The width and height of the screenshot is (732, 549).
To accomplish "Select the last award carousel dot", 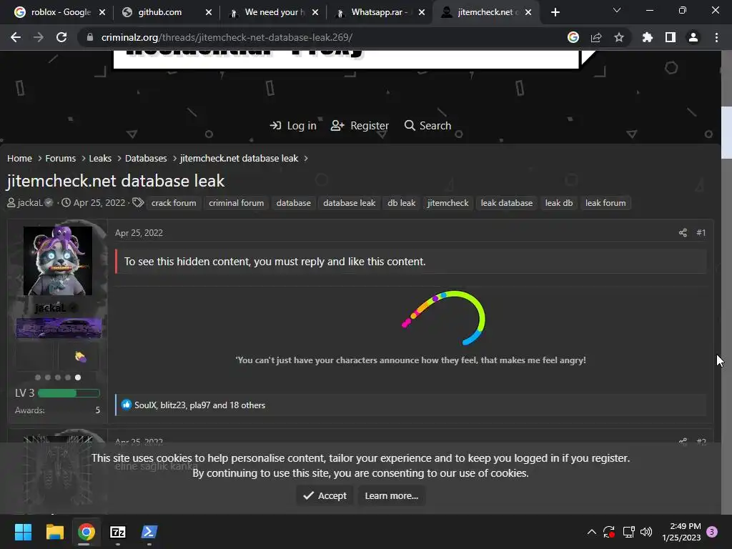I will (78, 377).
